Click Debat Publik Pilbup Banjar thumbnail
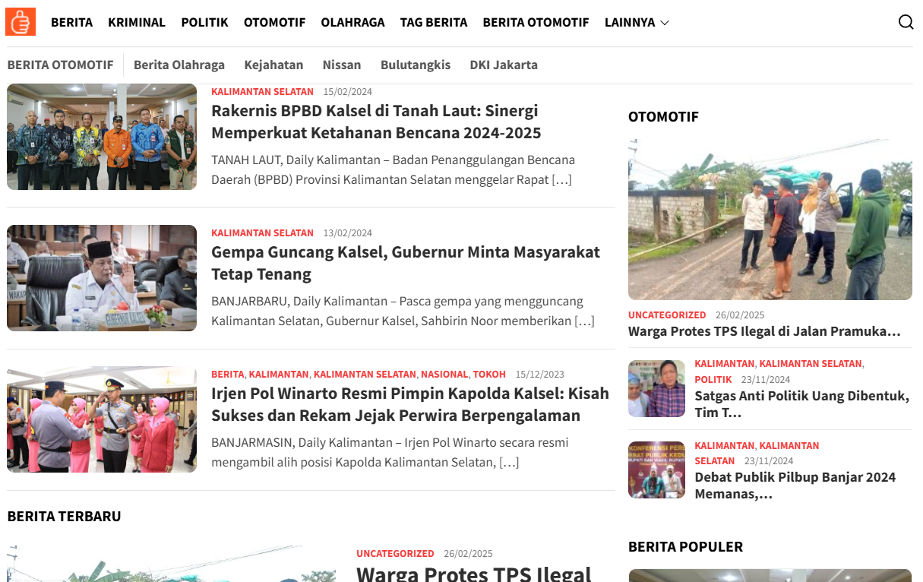 coord(656,470)
